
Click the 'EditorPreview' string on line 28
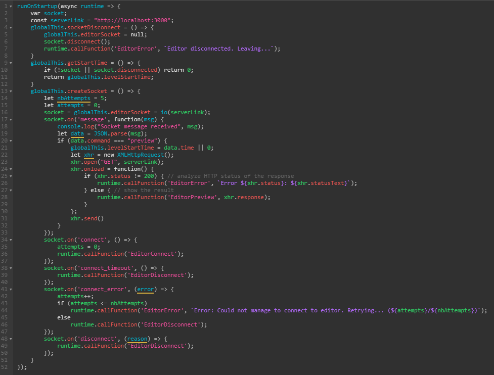click(x=194, y=198)
